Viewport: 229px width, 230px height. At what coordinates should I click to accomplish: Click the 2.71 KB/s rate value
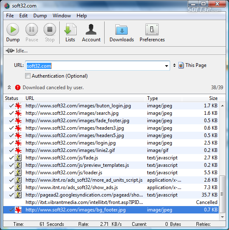(111, 224)
